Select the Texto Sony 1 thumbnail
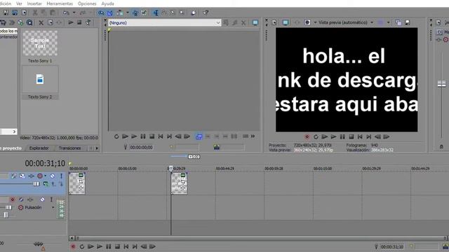The height and width of the screenshot is (252, 449). click(40, 43)
